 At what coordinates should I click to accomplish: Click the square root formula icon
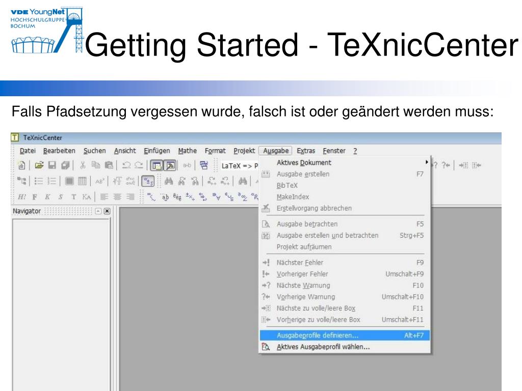(117, 181)
